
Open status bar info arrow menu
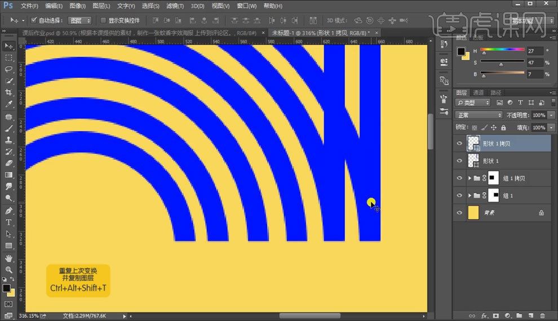point(125,316)
